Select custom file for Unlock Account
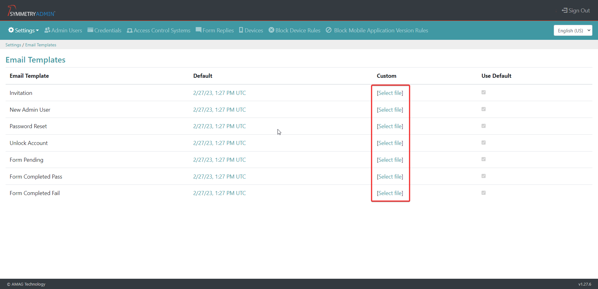This screenshot has height=289, width=598. click(390, 143)
